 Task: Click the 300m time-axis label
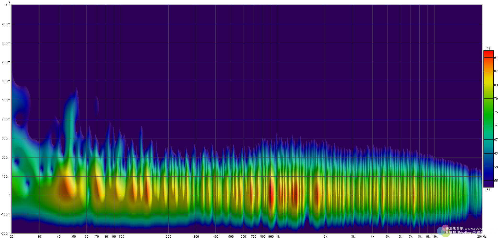(6, 138)
